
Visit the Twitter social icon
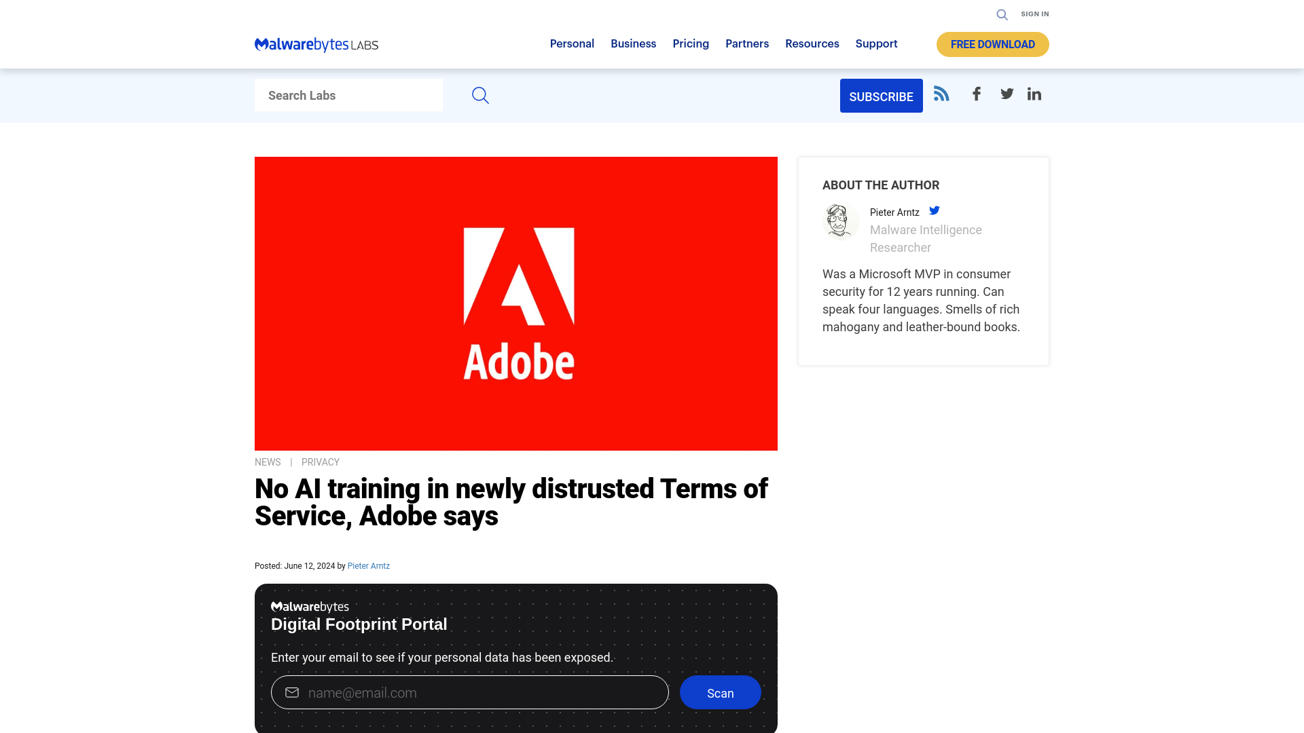1007,94
